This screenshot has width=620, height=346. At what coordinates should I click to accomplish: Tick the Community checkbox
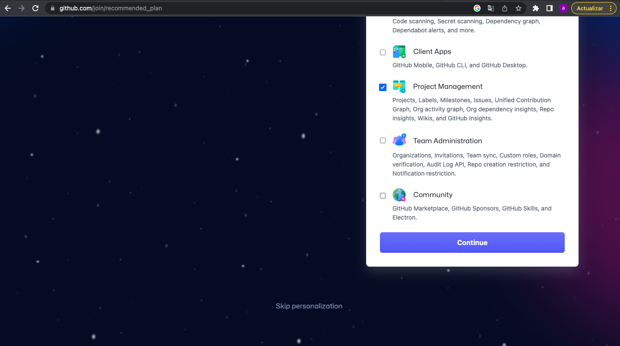(383, 195)
